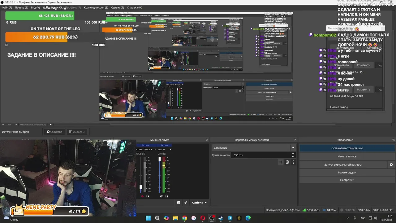Zoom out the preview with the minus icon

[x=3, y=125]
